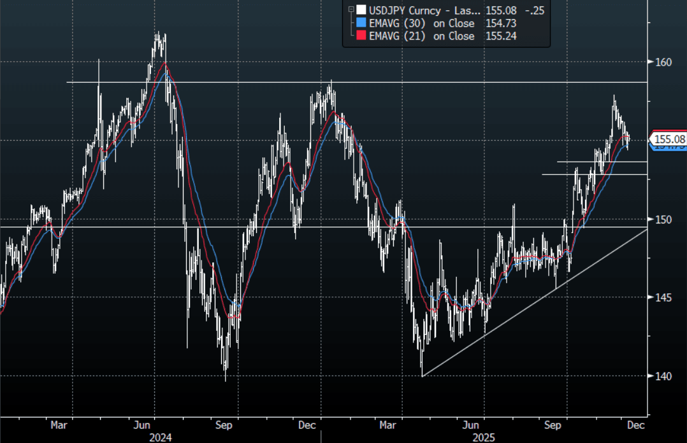Image resolution: width=687 pixels, height=443 pixels.
Task: Click the white USDJPY series color swatch
Action: coord(361,10)
